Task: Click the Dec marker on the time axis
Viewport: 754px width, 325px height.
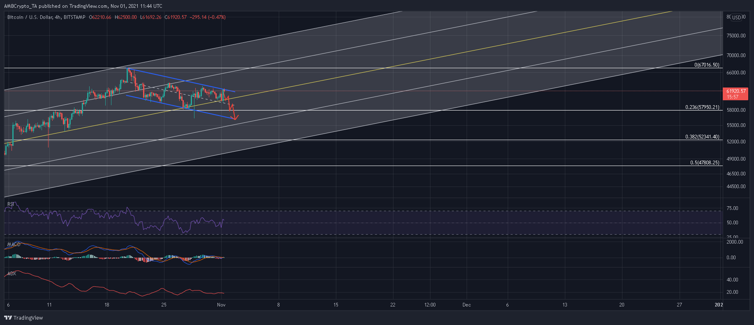Action: pyautogui.click(x=466, y=305)
